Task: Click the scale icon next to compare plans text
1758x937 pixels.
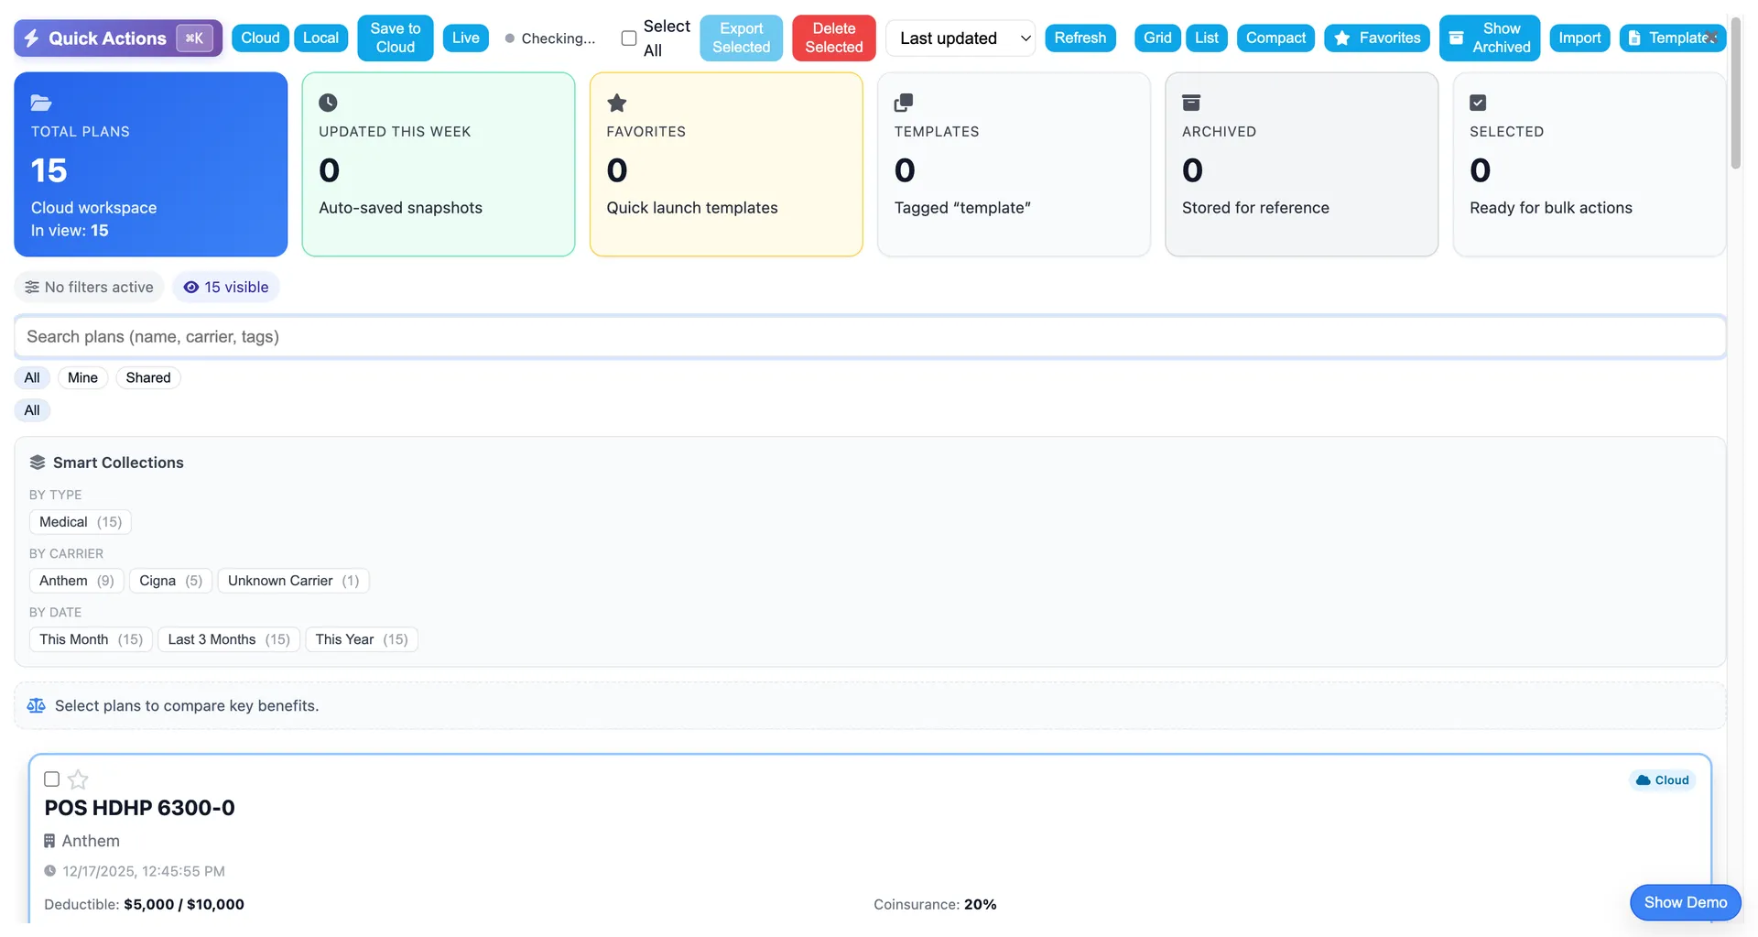Action: (37, 705)
